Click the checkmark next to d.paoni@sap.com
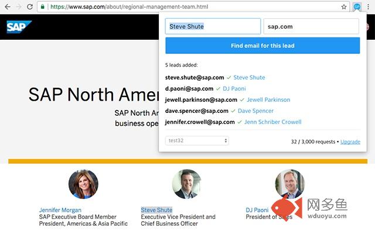The width and height of the screenshot is (375, 234). (218, 89)
